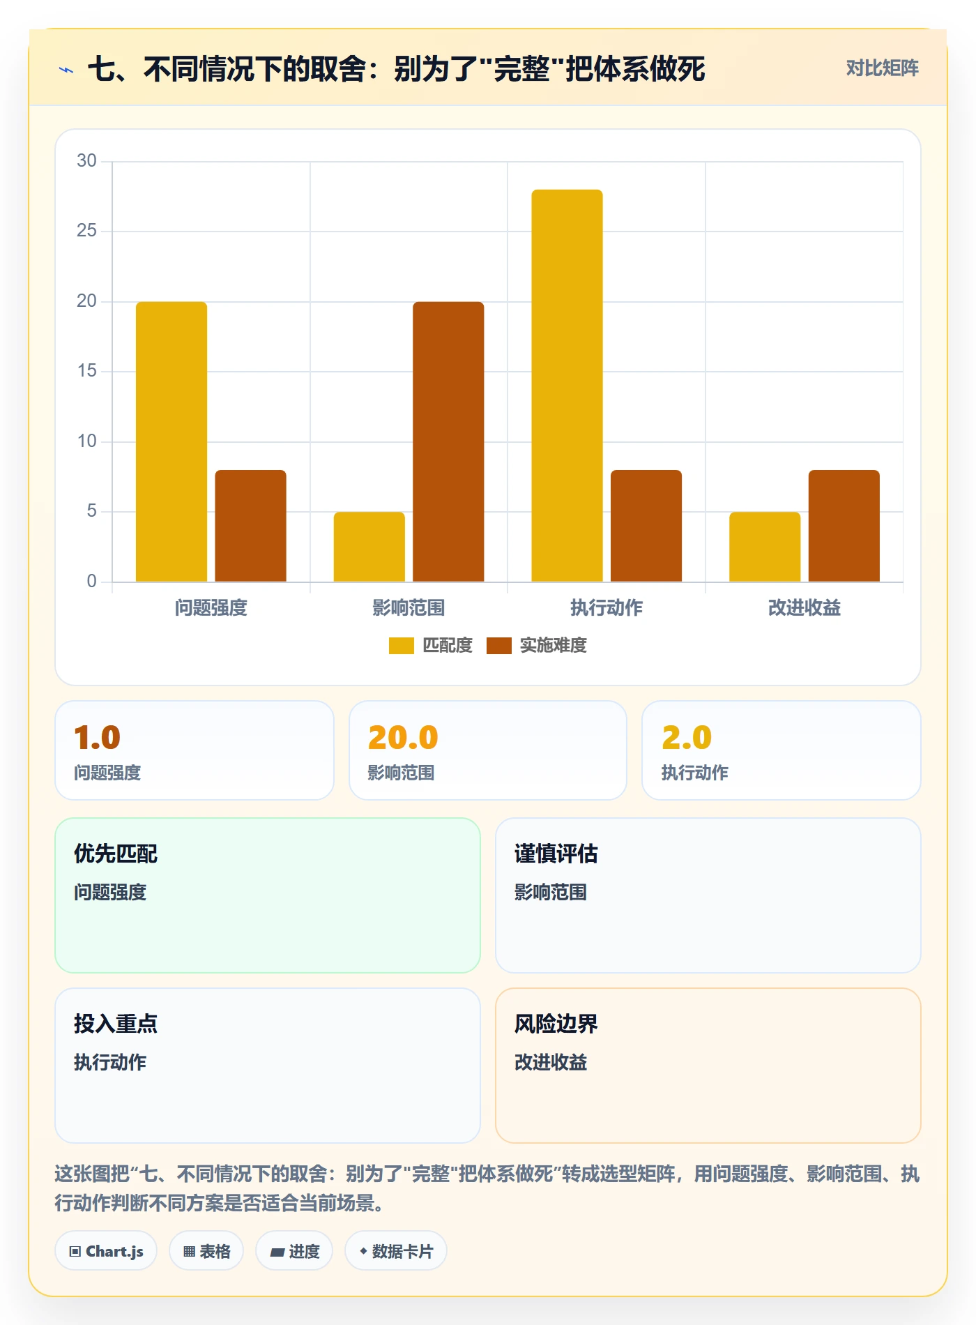Click the 影响范围 x-axis label
This screenshot has width=976, height=1325.
coord(409,608)
